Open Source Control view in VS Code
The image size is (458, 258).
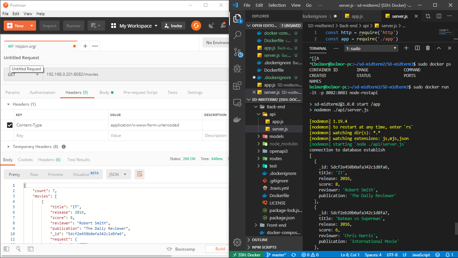click(x=237, y=52)
